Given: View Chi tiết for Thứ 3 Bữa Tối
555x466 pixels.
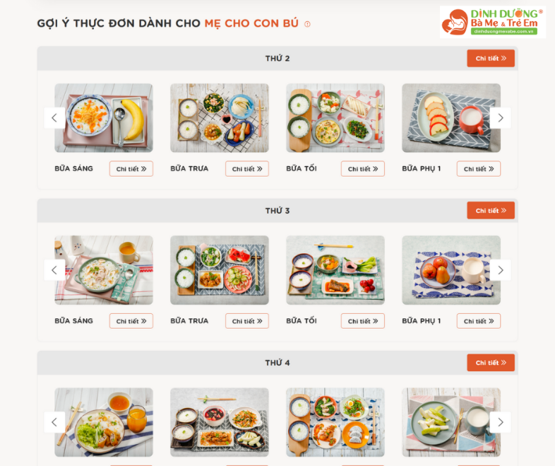Looking at the screenshot, I should click(363, 321).
